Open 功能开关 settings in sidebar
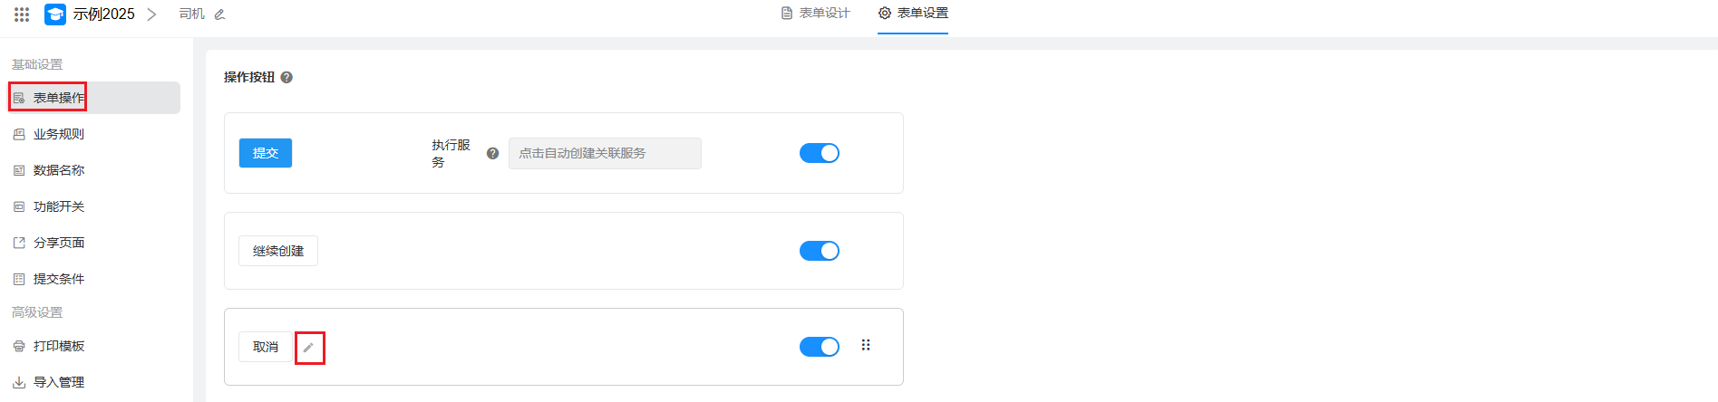The image size is (1718, 402). pyautogui.click(x=59, y=206)
